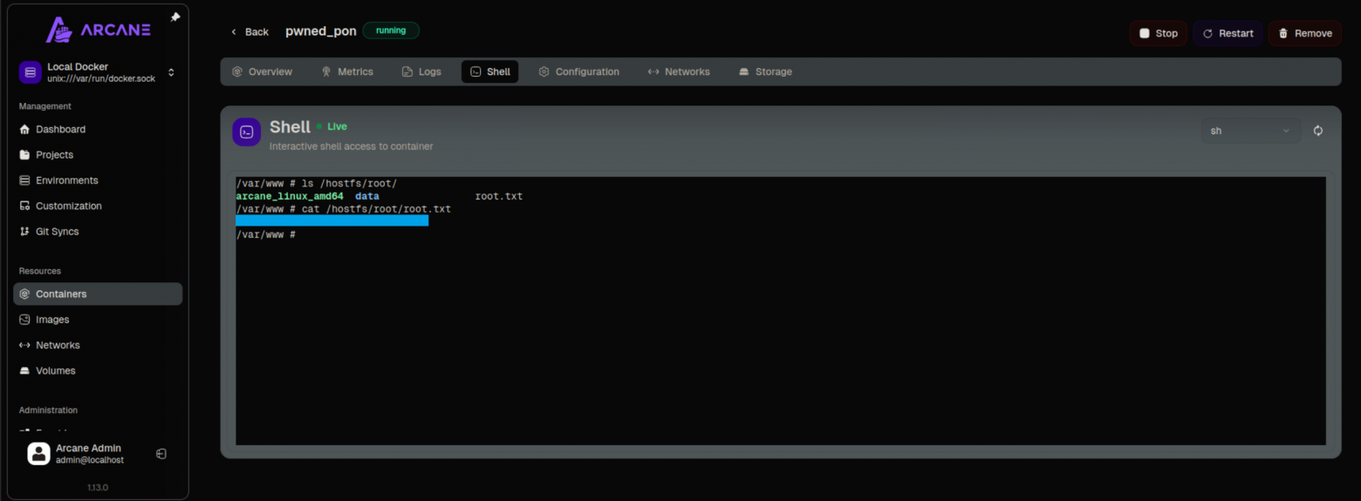Switch to the container Networks tab

[679, 71]
